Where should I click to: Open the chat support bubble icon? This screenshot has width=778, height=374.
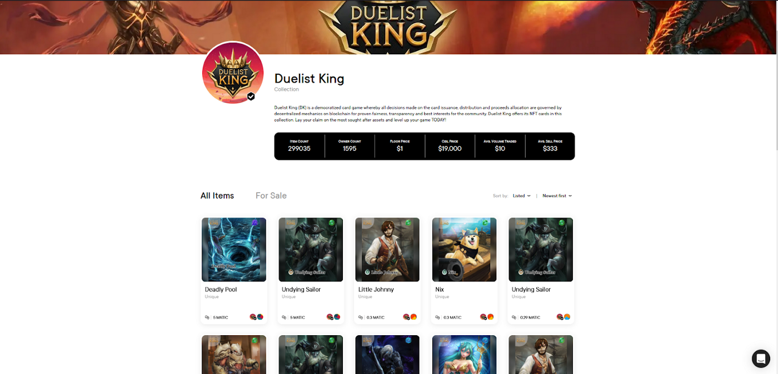(x=761, y=358)
